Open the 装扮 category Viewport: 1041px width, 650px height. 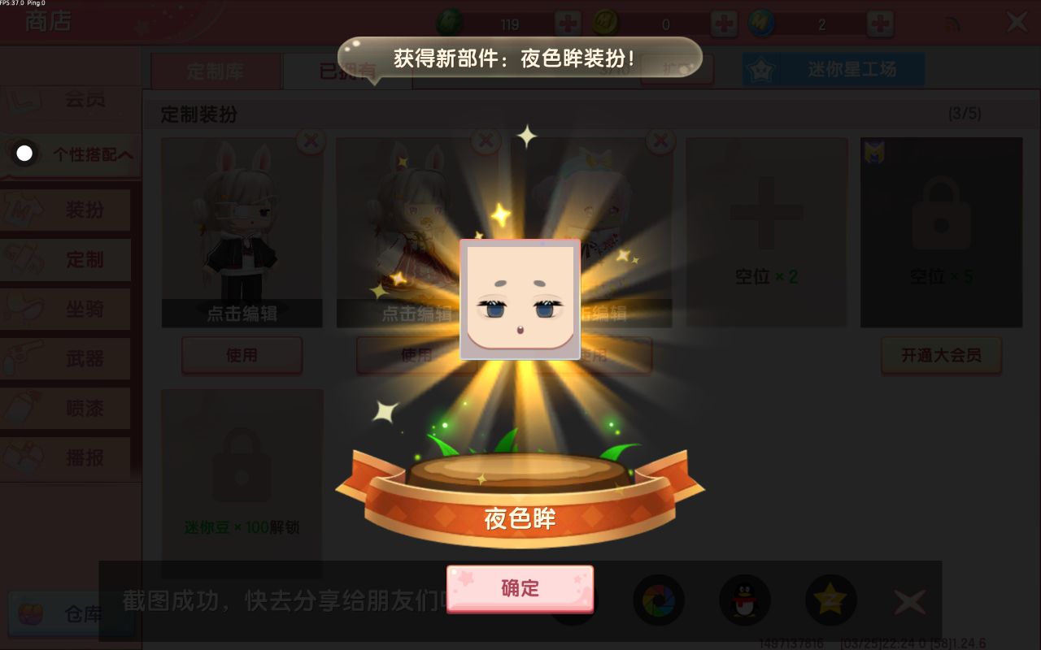click(x=66, y=210)
